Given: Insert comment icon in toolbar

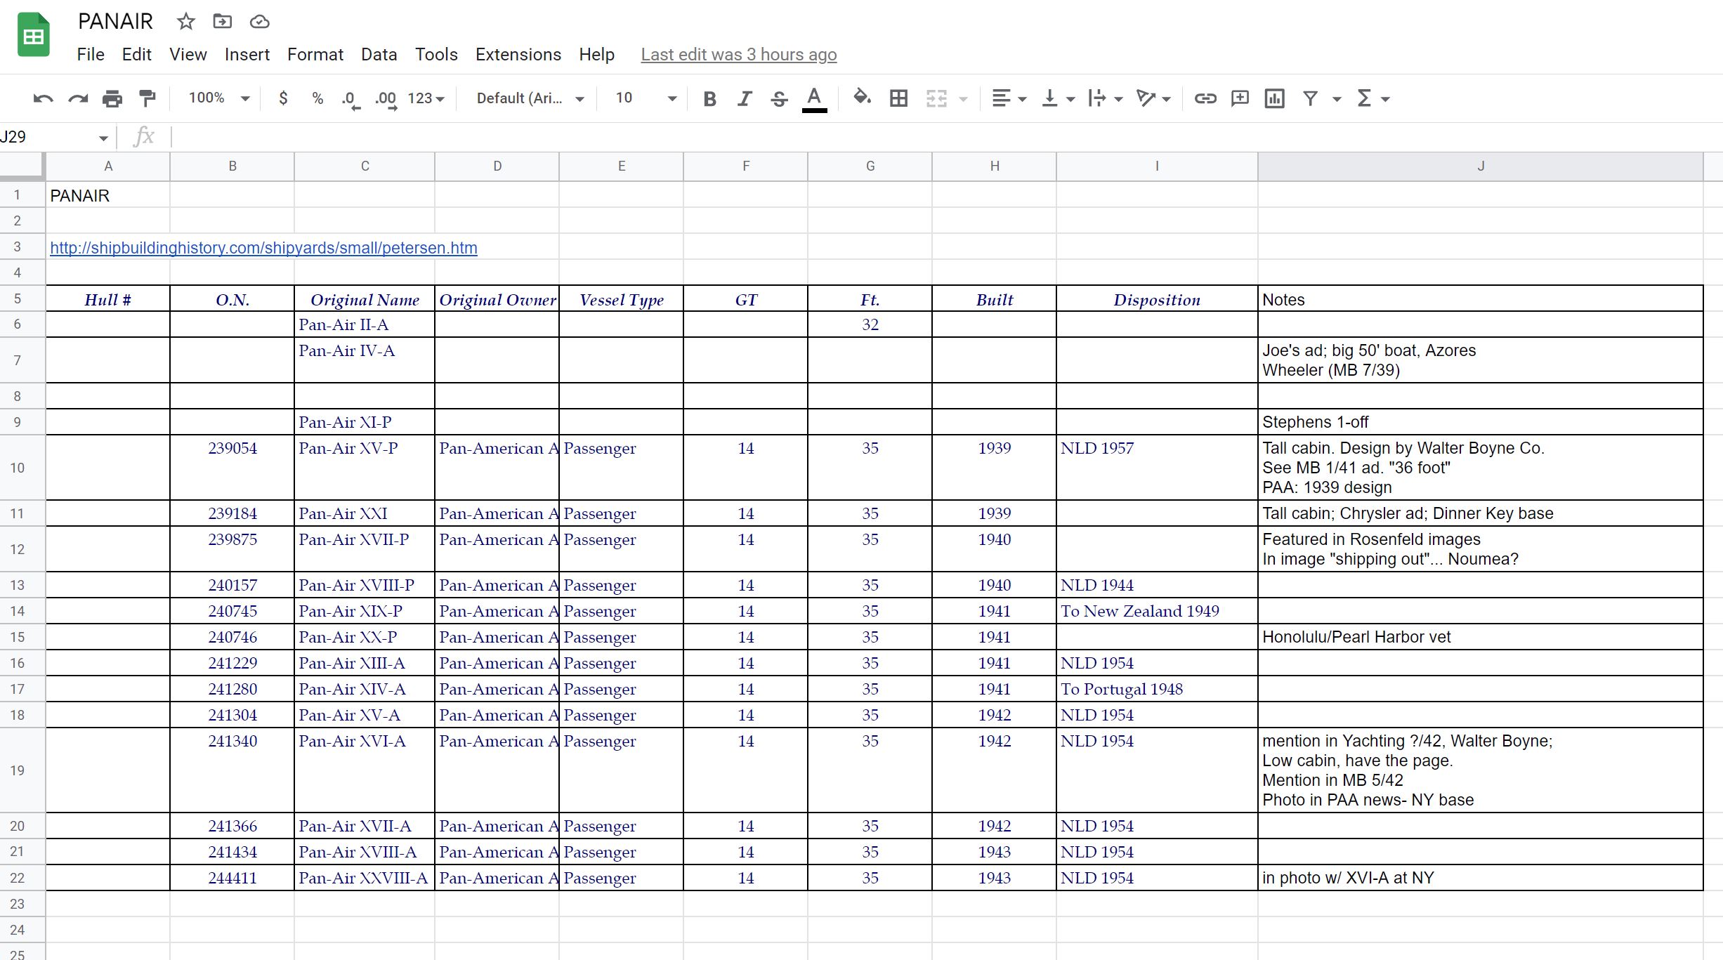Looking at the screenshot, I should pyautogui.click(x=1240, y=98).
